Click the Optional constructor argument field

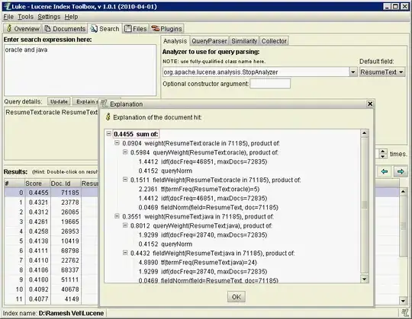tap(270, 84)
